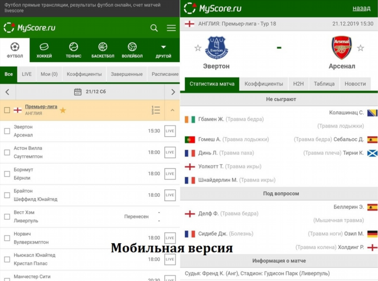
Task: Check the Ньюкасл Кристал Пэлас checkbox
Action: (x=7, y=259)
